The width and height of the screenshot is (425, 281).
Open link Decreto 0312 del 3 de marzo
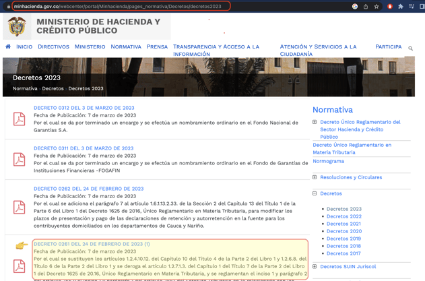click(x=84, y=108)
